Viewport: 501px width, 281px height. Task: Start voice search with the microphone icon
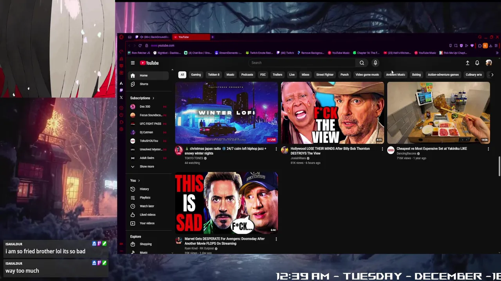[375, 63]
